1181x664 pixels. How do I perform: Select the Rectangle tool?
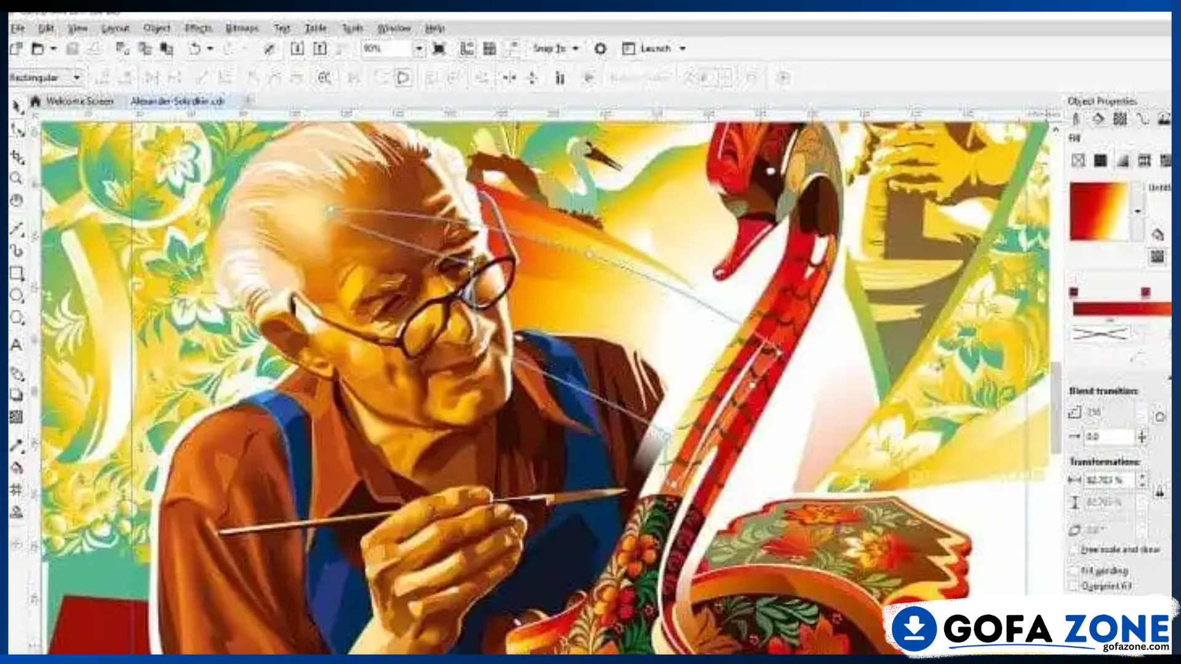pos(17,274)
